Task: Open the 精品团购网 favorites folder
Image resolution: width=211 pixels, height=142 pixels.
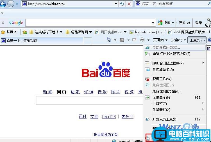Action: [x=79, y=32]
